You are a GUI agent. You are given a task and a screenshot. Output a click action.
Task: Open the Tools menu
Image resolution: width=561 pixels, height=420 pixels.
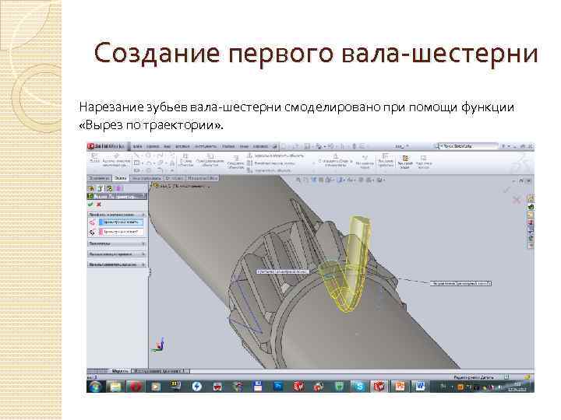pos(206,146)
